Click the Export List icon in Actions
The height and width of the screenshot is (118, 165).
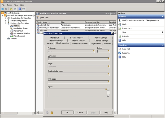[120, 28]
